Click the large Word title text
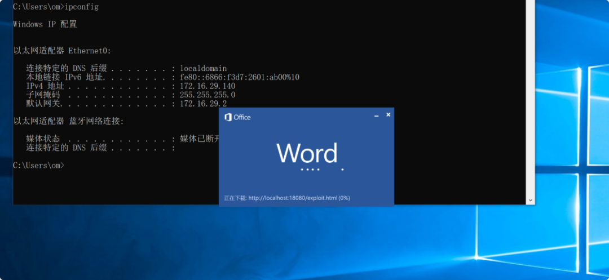The width and height of the screenshot is (609, 280). [x=307, y=153]
